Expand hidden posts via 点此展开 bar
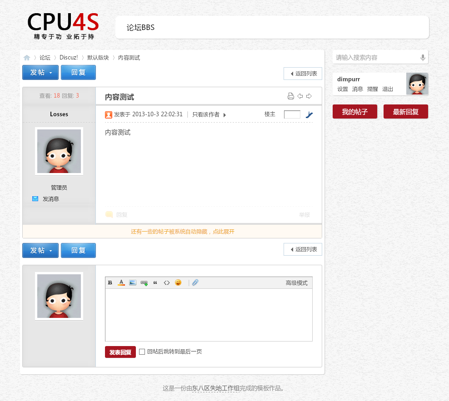This screenshot has height=401, width=449. tap(182, 232)
